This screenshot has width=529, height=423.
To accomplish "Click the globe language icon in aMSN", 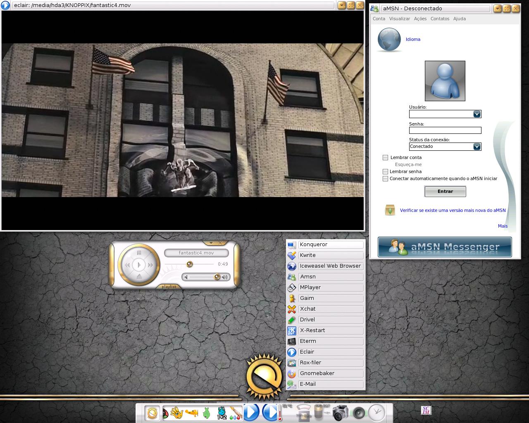I will tap(389, 40).
